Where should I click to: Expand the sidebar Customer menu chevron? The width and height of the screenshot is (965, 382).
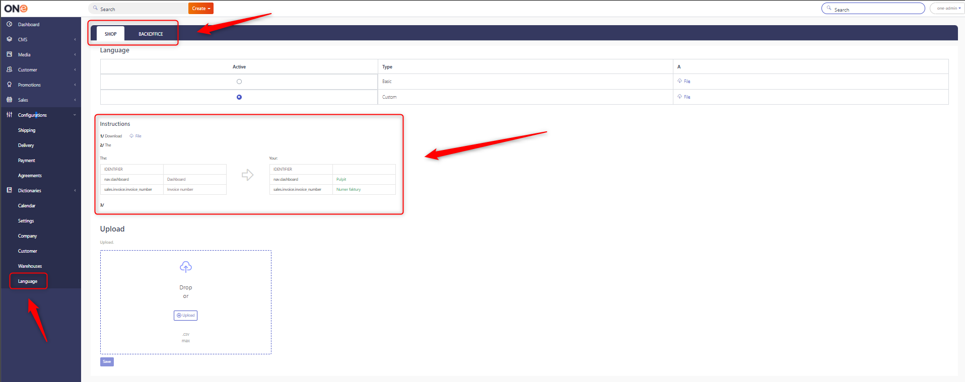[x=75, y=69]
